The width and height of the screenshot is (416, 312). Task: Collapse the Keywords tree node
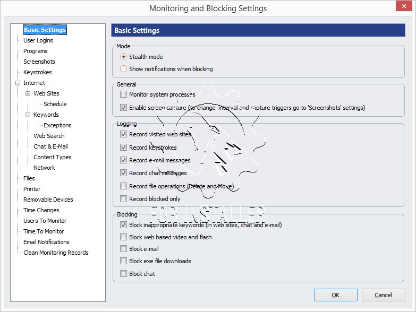coord(28,115)
